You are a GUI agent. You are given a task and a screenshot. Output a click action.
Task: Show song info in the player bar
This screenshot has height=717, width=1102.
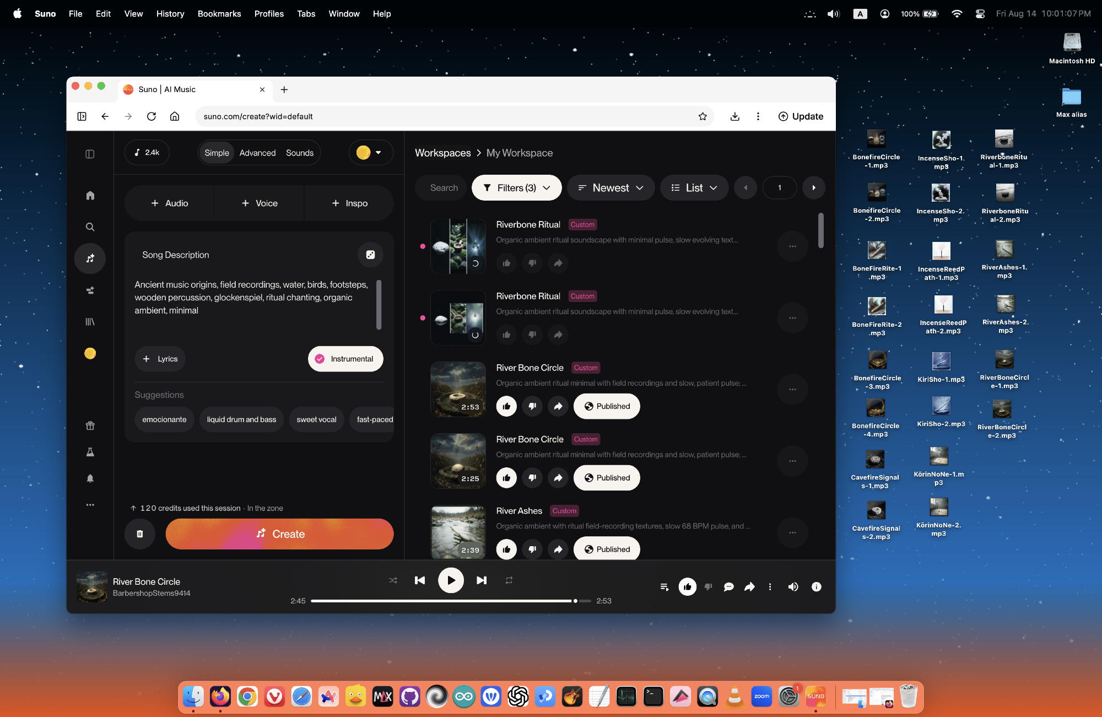point(817,587)
